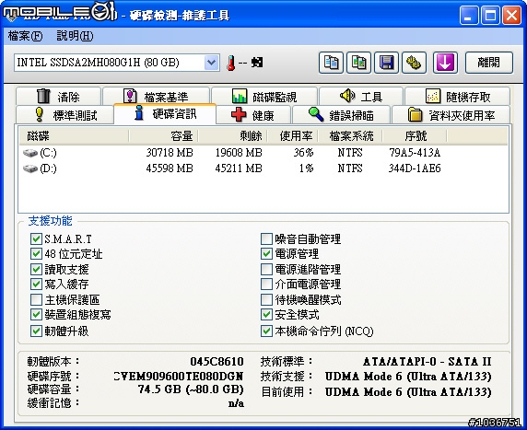527x430 pixels.
Task: Close the window with red X
Action: pos(511,15)
